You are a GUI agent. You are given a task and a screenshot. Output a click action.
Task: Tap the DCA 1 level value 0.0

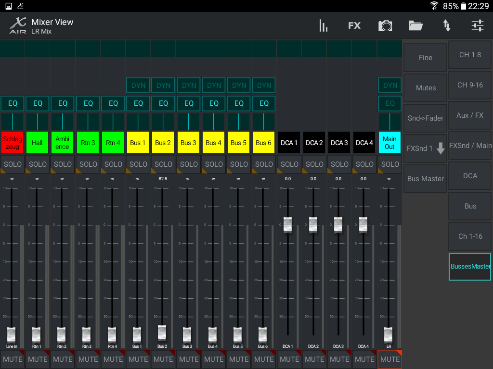tap(288, 179)
